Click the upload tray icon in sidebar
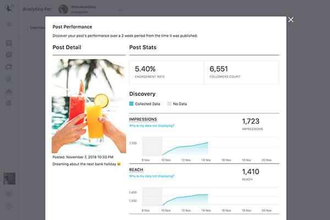Screen dimensions: 330x220 pyautogui.click(x=9, y=91)
